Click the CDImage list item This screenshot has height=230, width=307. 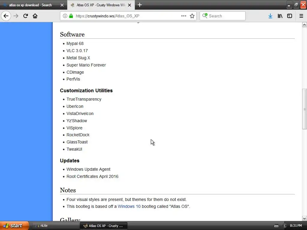[x=75, y=72]
